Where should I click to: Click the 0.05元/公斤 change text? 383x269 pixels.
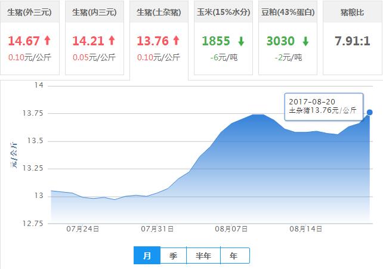[x=94, y=58]
